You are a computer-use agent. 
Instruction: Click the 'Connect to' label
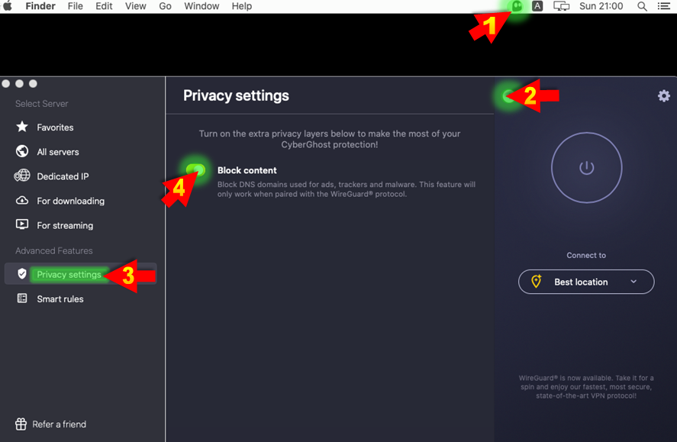[x=586, y=255]
